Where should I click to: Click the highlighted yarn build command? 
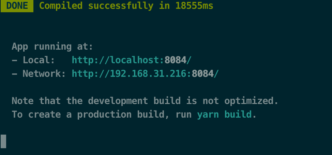[x=224, y=115]
